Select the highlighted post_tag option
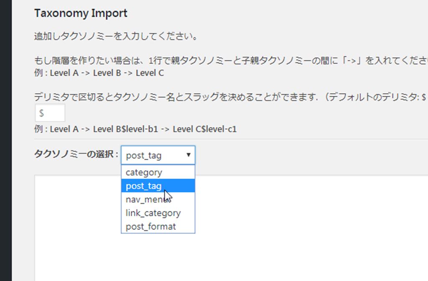This screenshot has height=281, width=428. pyautogui.click(x=144, y=186)
